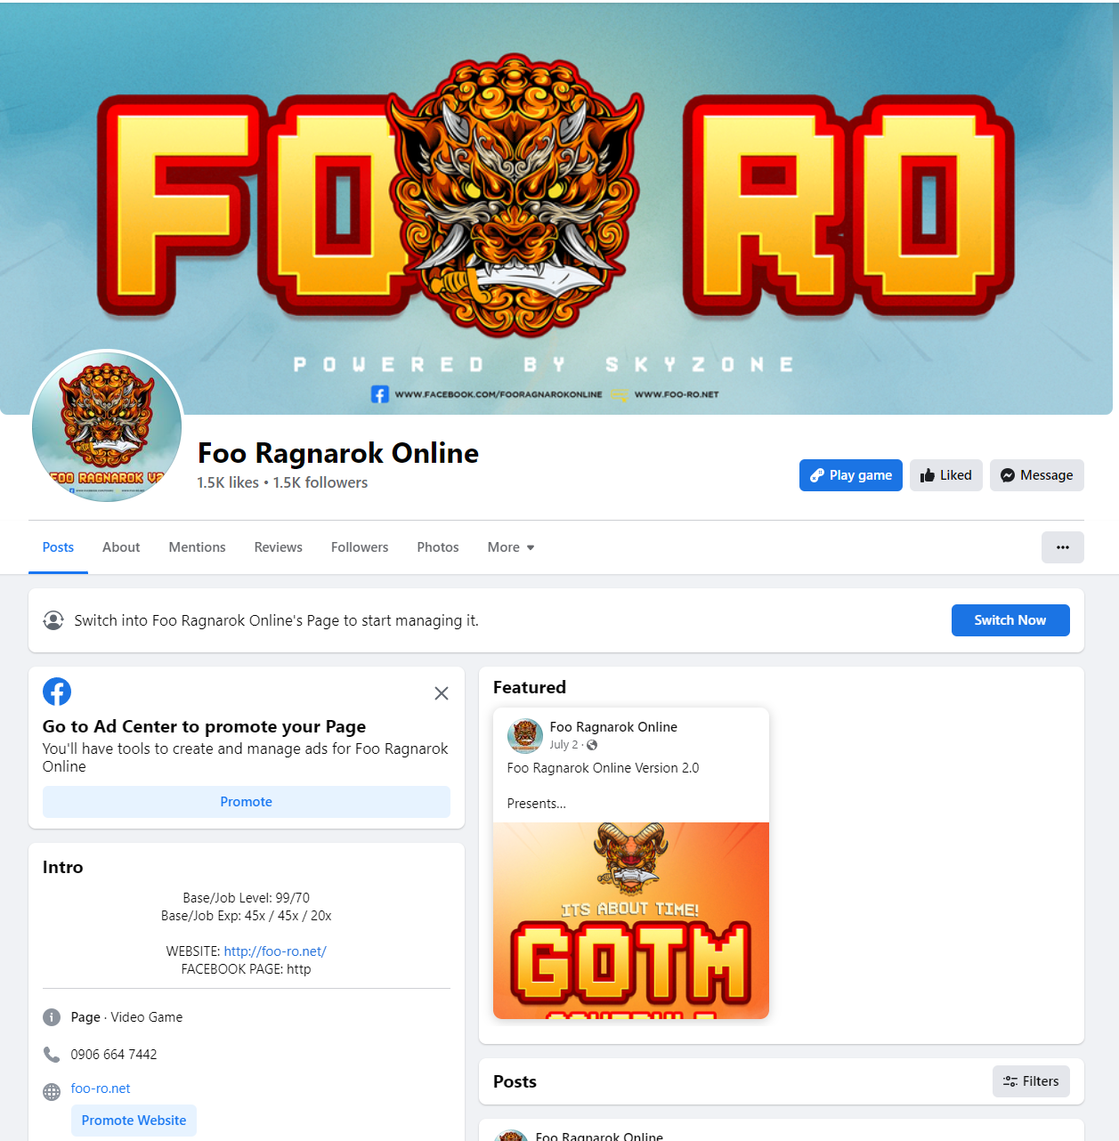Open Messenger via Message button
This screenshot has height=1141, width=1119.
(1036, 475)
